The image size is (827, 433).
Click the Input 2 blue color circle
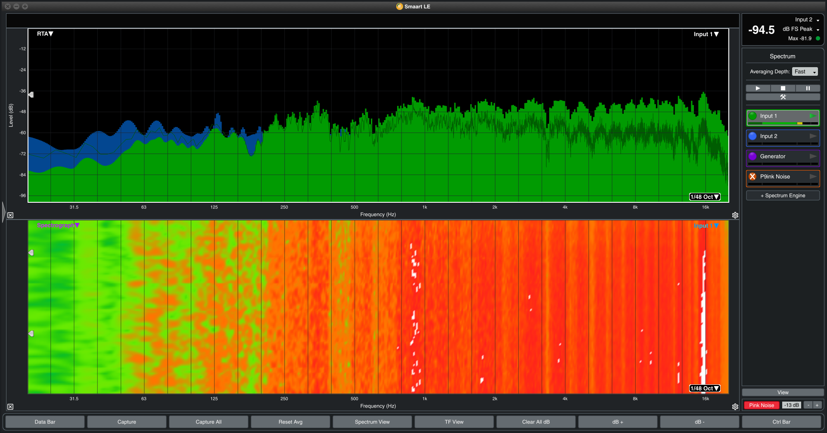(752, 136)
